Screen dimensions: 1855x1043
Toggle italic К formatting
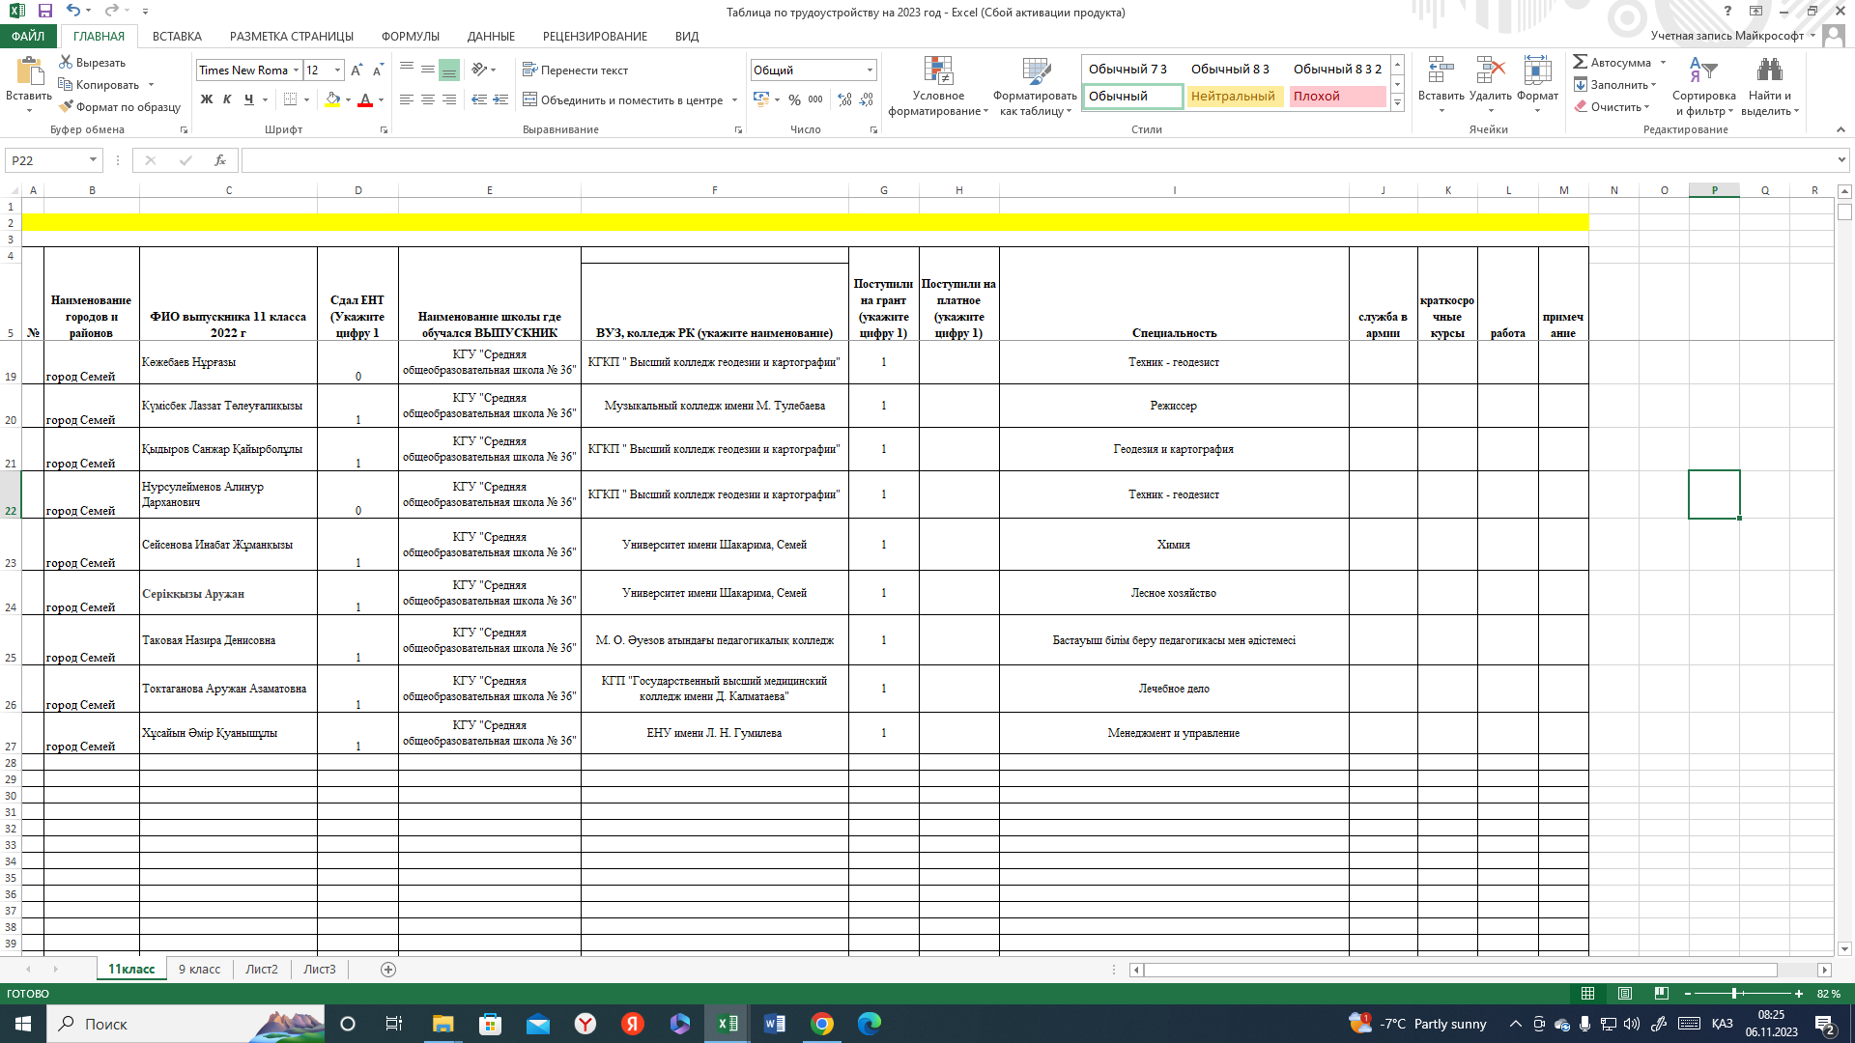point(227,99)
